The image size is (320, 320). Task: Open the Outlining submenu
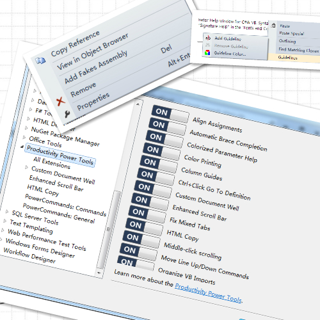pyautogui.click(x=287, y=41)
